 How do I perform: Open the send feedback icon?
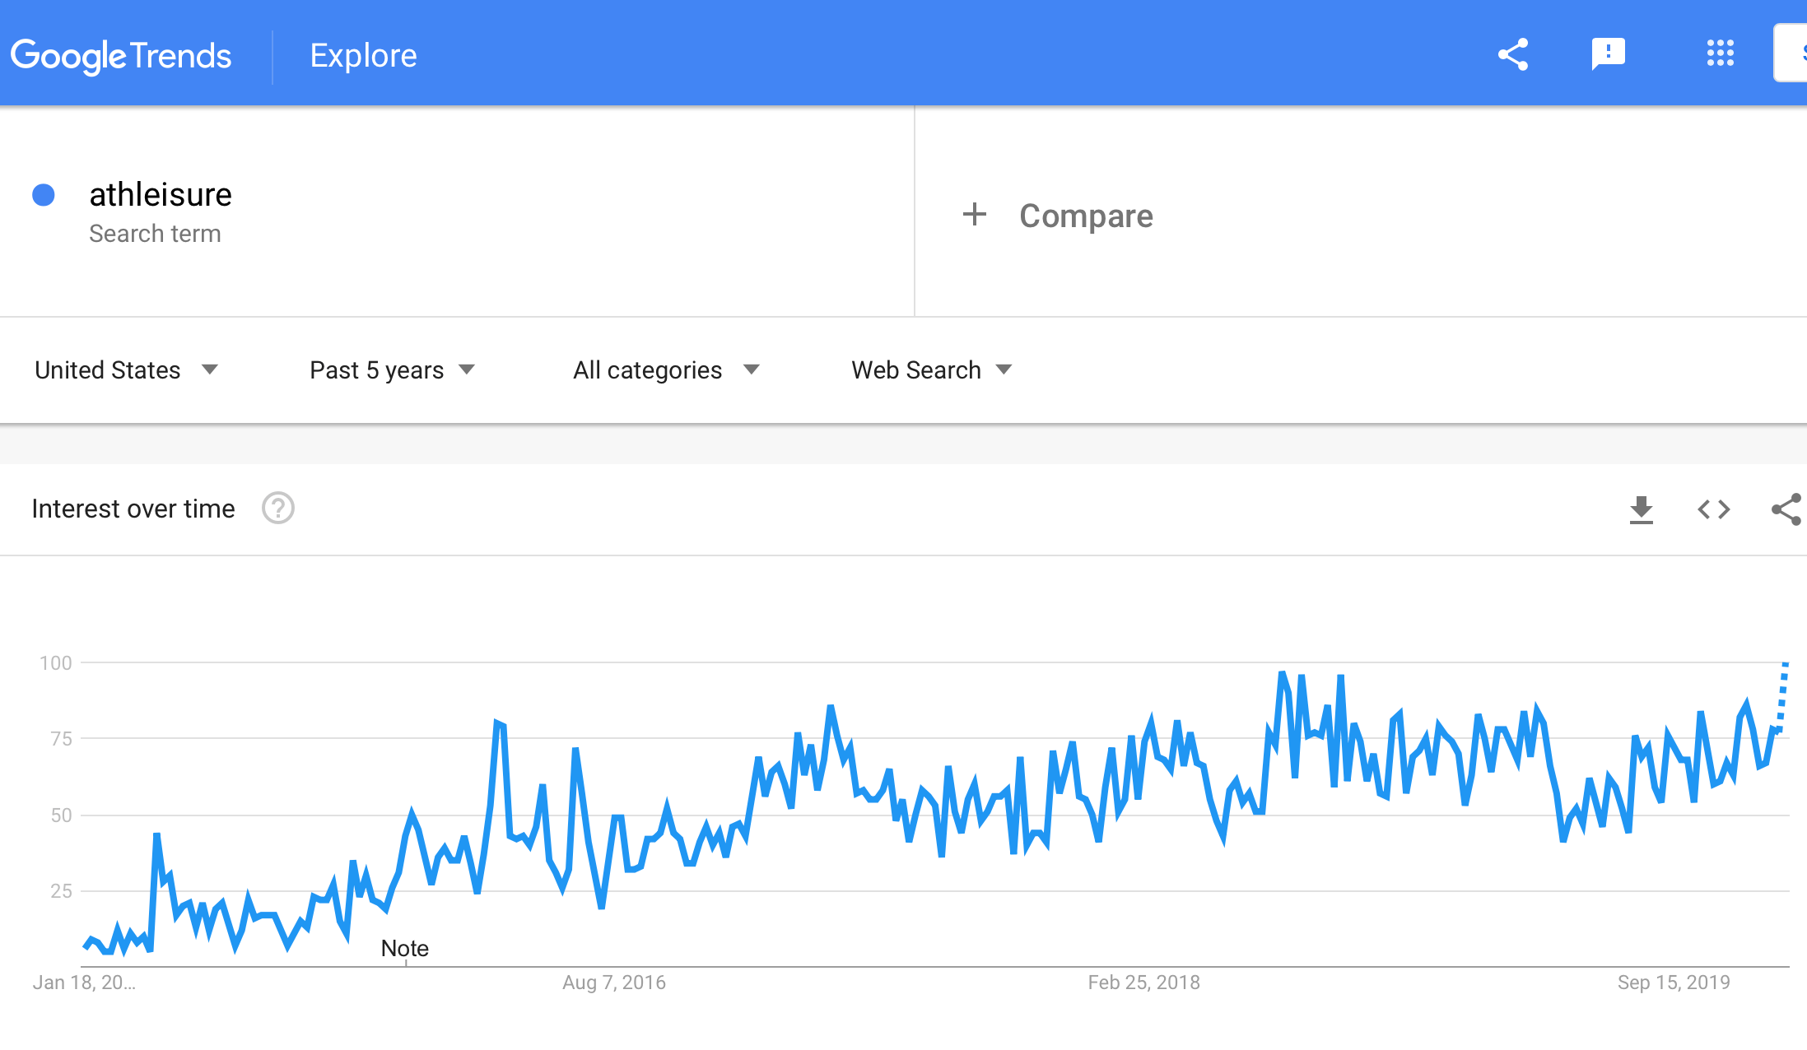click(1608, 54)
